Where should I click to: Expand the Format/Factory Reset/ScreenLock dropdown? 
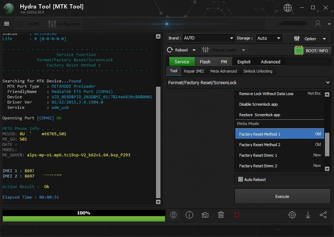(248, 83)
